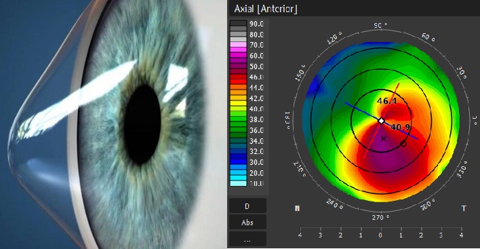Image resolution: width=480 pixels, height=249 pixels.
Task: Select the white diamond apex marker
Action: 381,121
